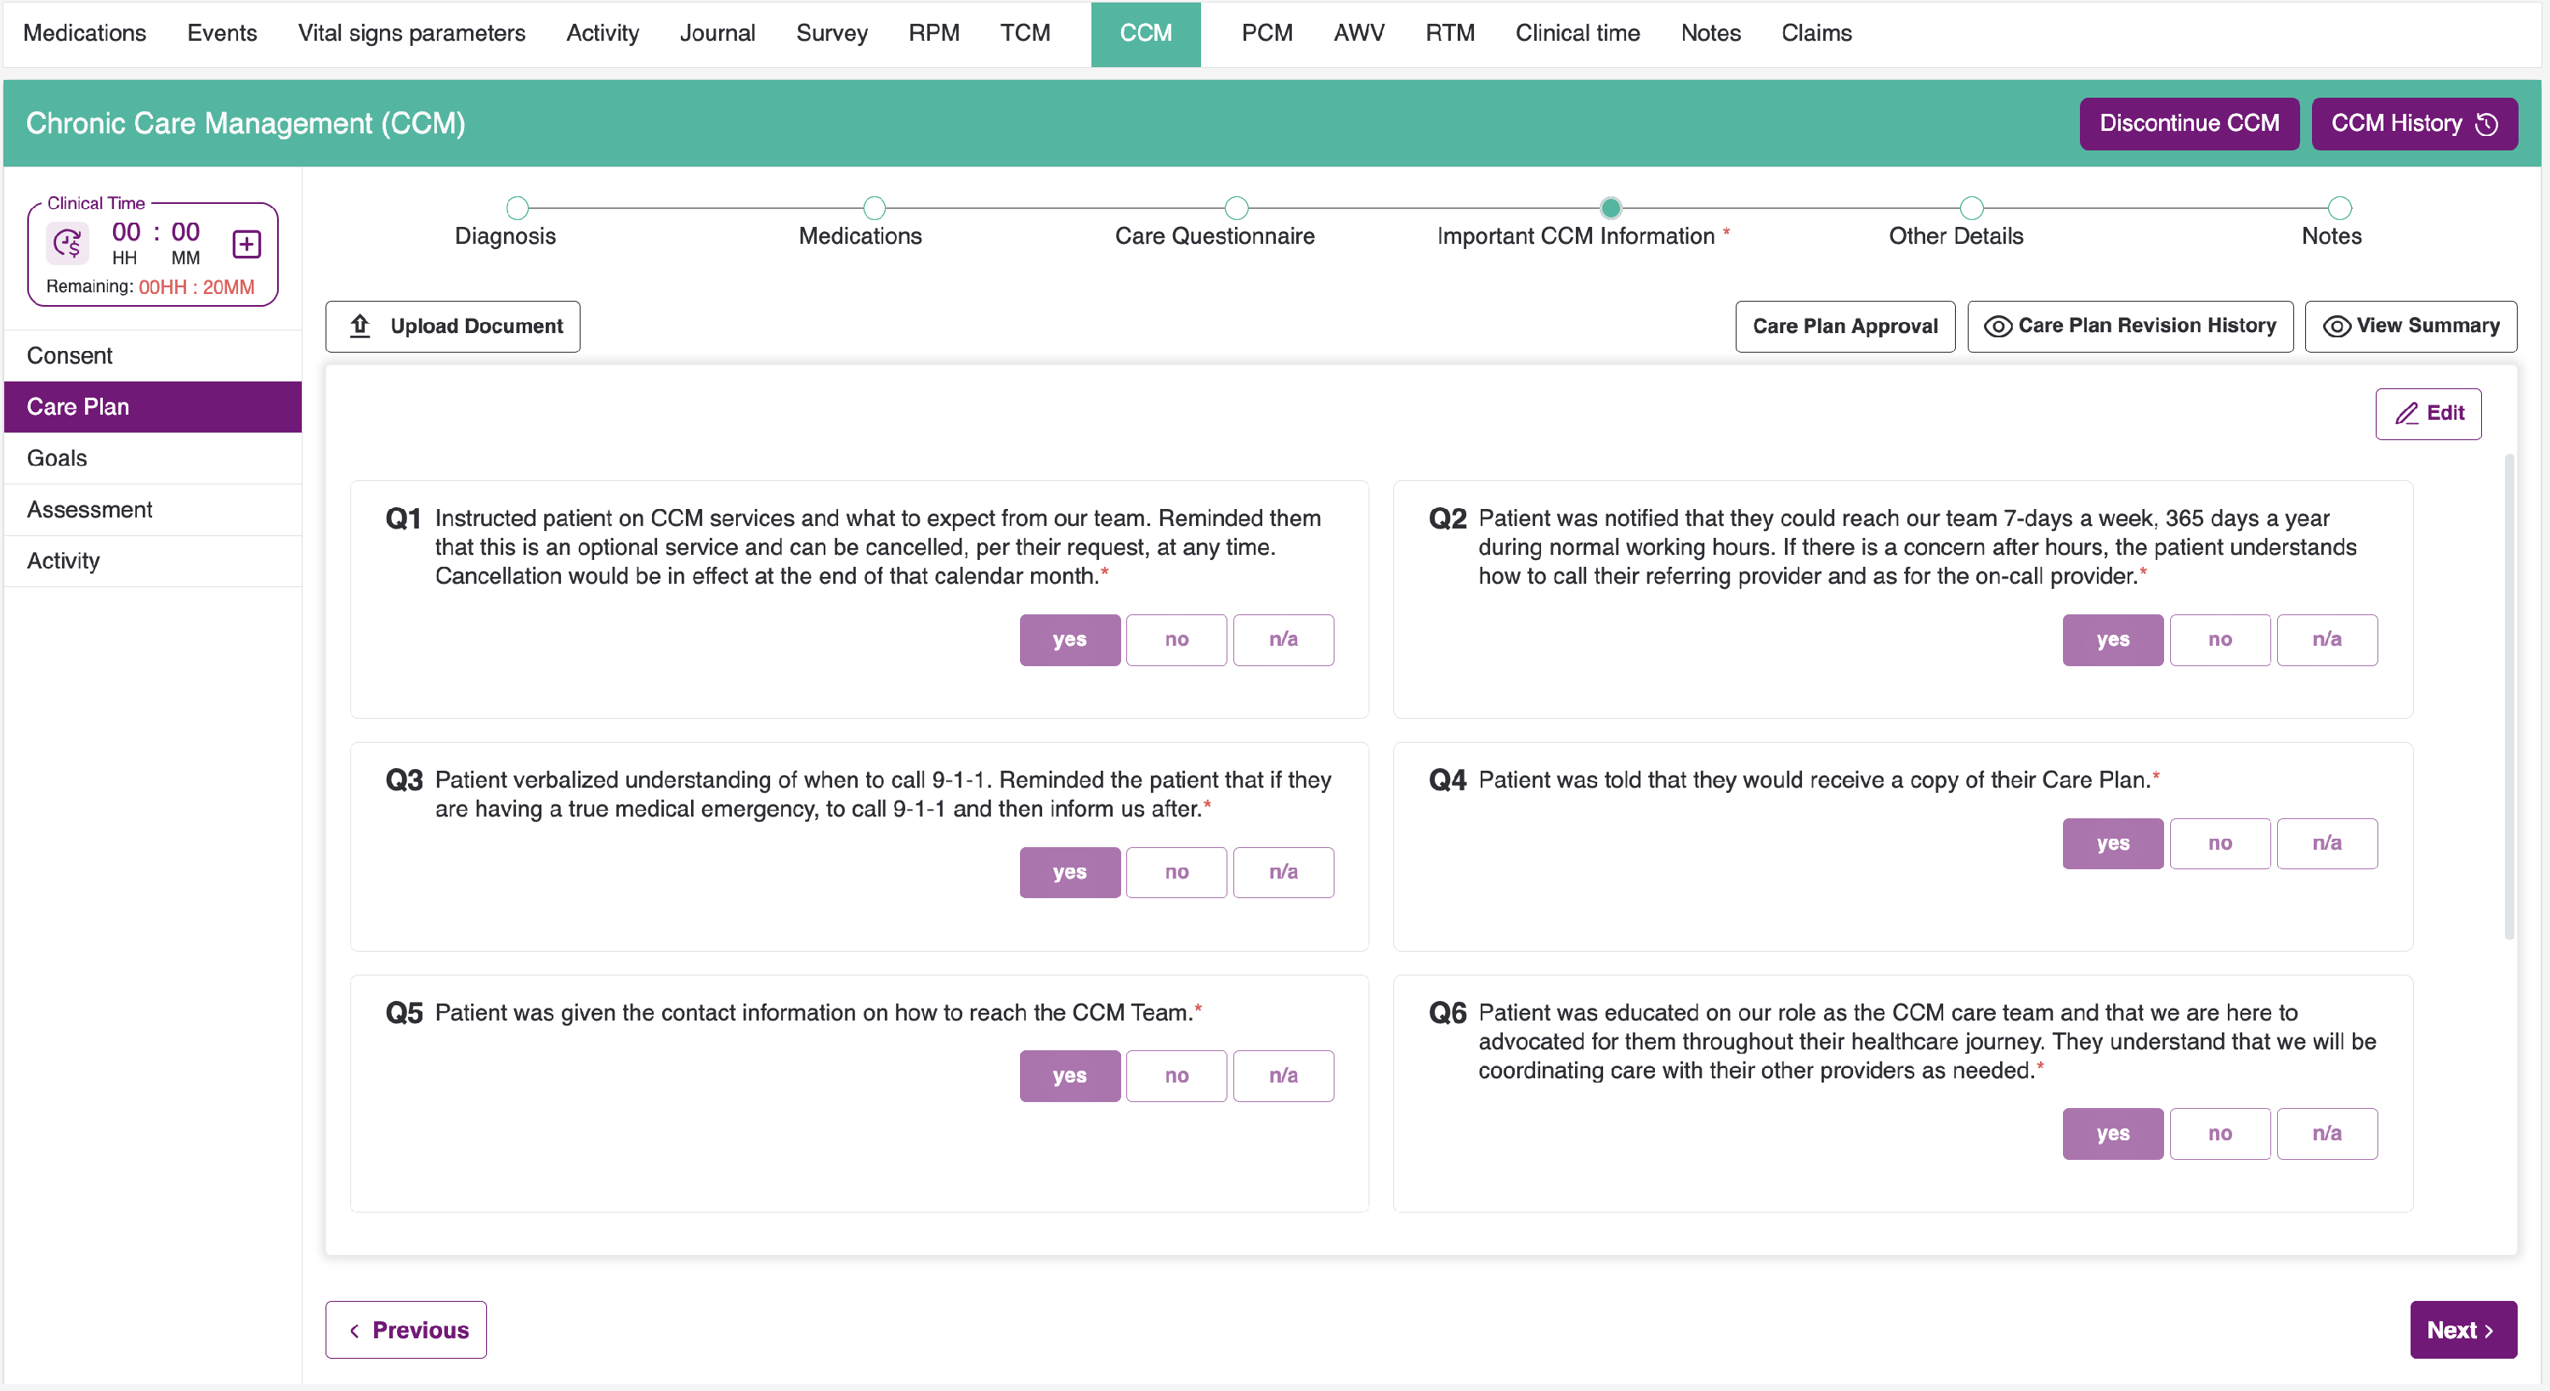Click the pencil Edit icon
This screenshot has height=1391, width=2550.
tap(2406, 414)
